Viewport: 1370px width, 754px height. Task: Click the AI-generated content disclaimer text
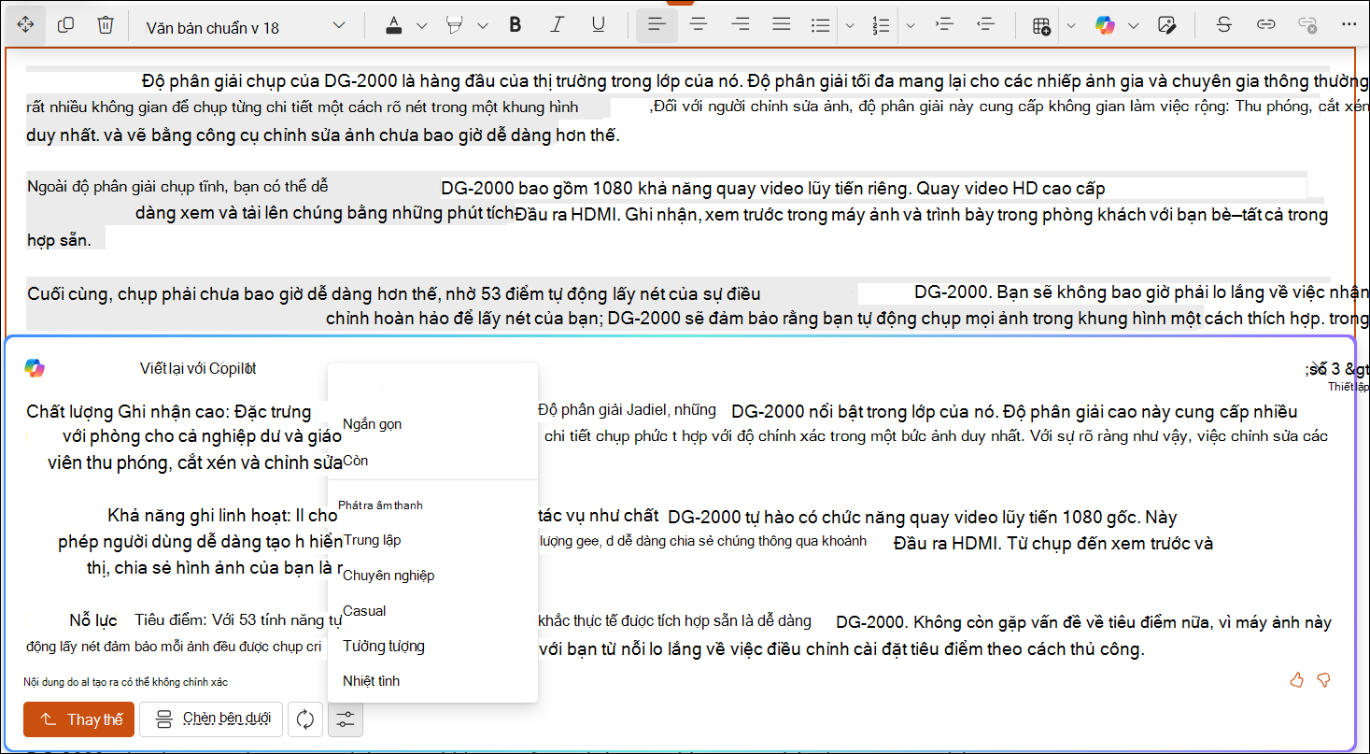point(126,683)
